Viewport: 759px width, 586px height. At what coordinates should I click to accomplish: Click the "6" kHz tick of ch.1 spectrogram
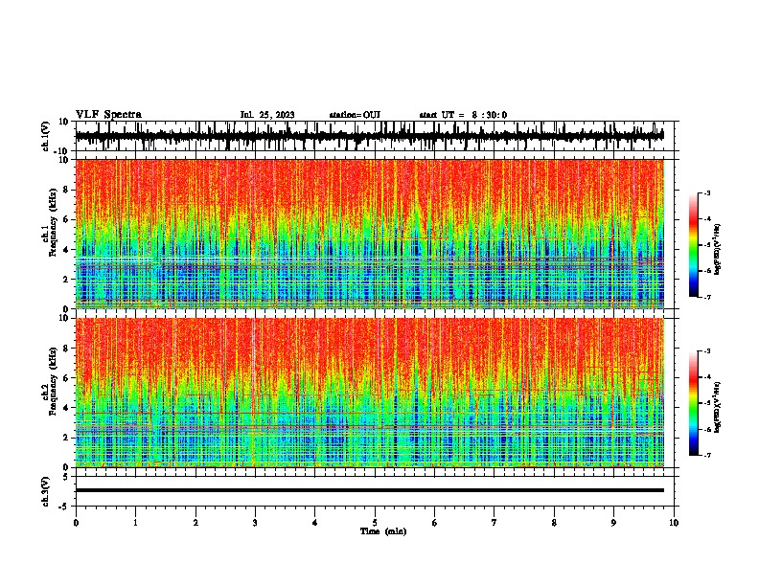67,219
